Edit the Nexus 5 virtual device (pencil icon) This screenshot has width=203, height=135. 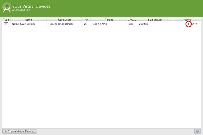(x=193, y=24)
